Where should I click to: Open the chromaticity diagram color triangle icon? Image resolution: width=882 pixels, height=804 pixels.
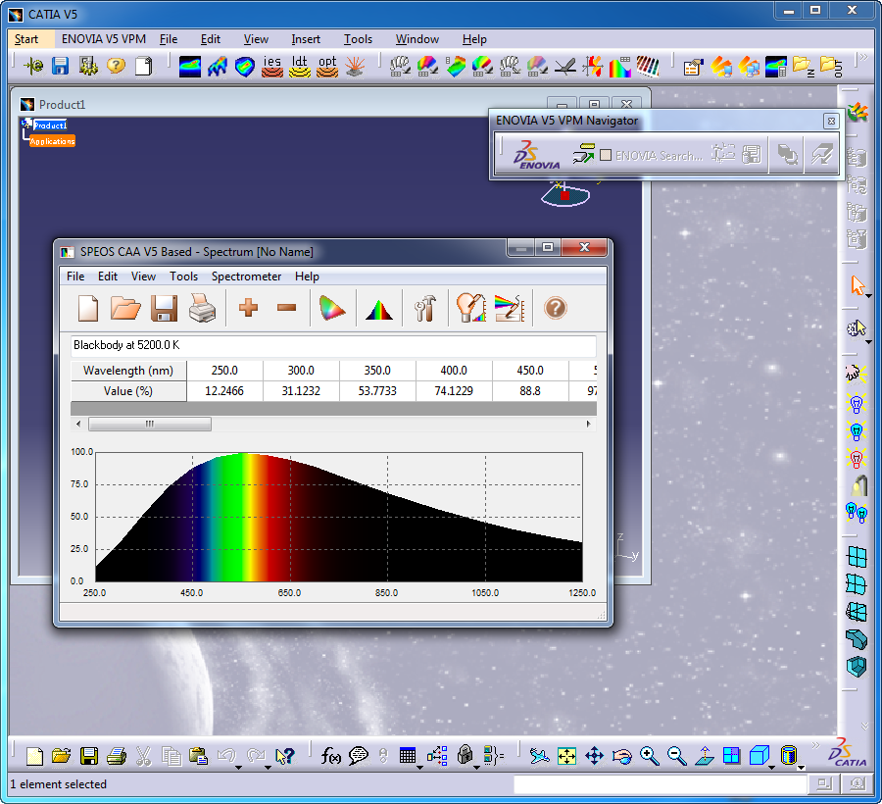coord(332,308)
